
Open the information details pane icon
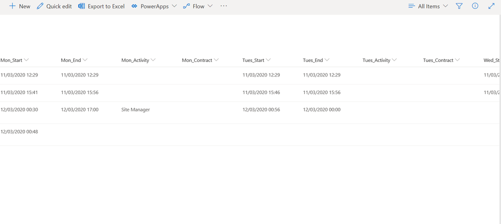pyautogui.click(x=475, y=6)
